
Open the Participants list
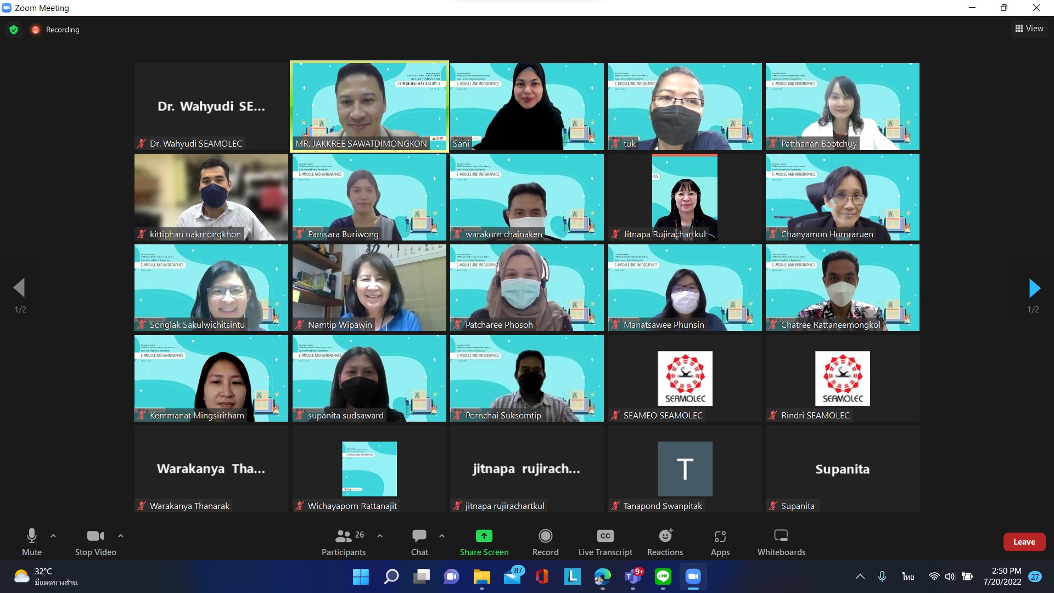(344, 541)
